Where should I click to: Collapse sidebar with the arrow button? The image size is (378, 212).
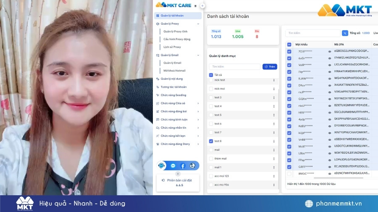coord(202,6)
